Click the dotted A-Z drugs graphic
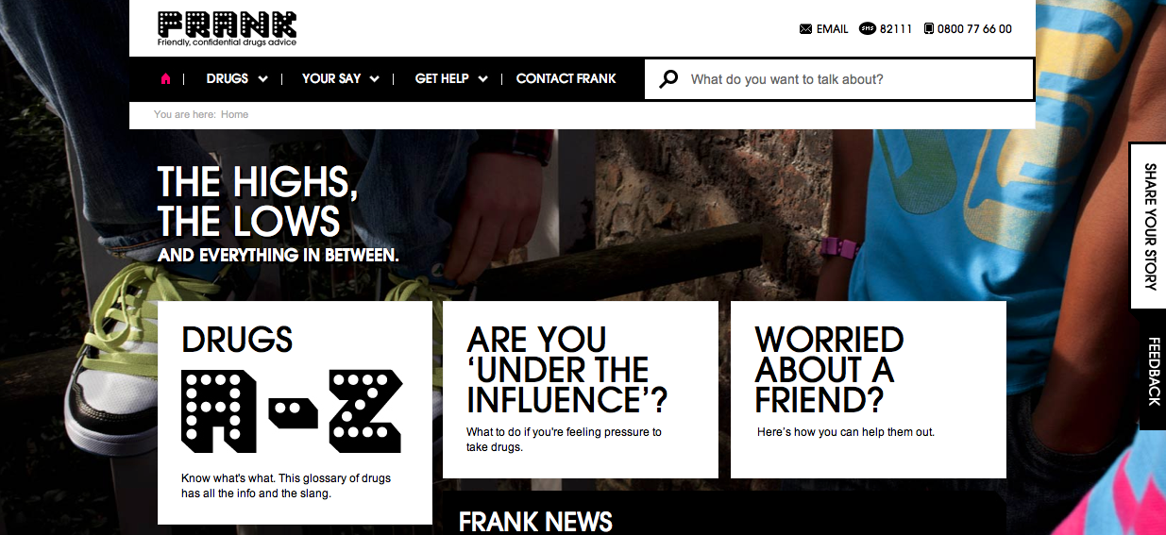This screenshot has height=535, width=1166. [292, 410]
